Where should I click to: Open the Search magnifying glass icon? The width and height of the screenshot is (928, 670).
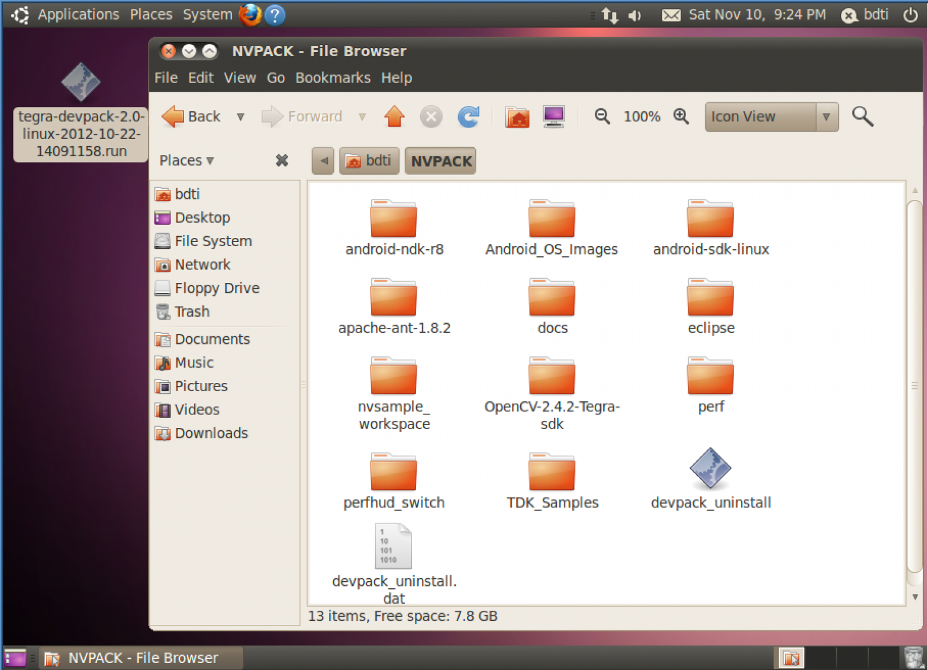click(862, 117)
